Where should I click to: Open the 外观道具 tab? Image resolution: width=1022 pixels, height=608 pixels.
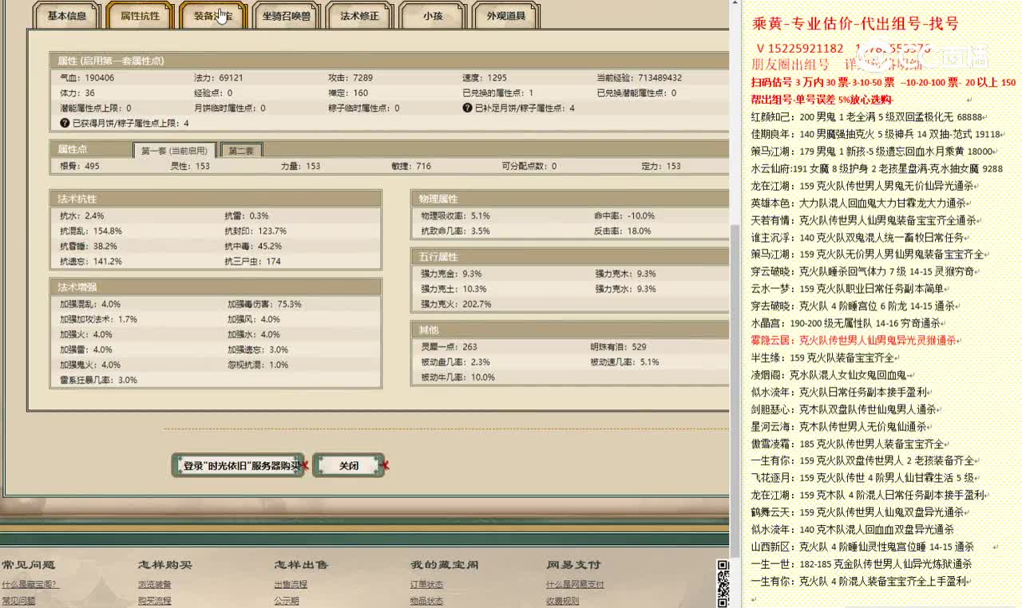506,15
